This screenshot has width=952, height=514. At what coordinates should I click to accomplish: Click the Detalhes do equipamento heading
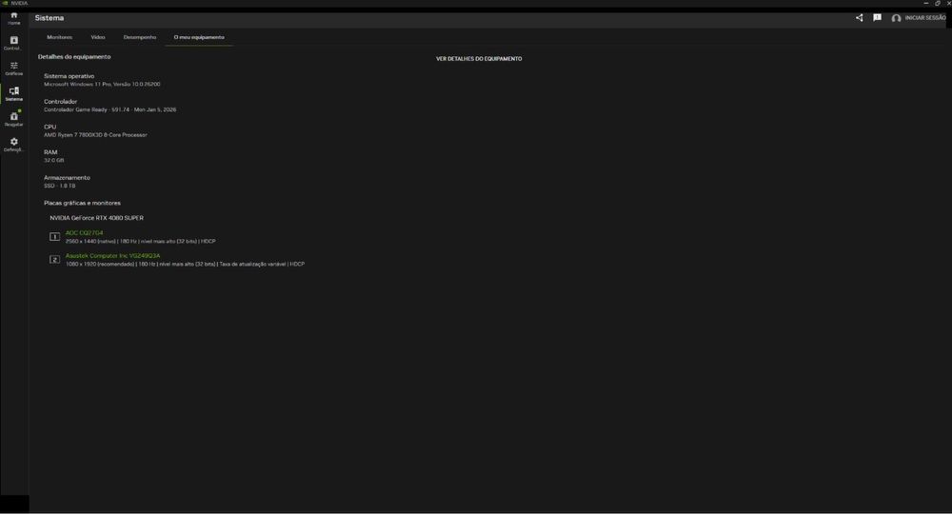[x=74, y=56]
